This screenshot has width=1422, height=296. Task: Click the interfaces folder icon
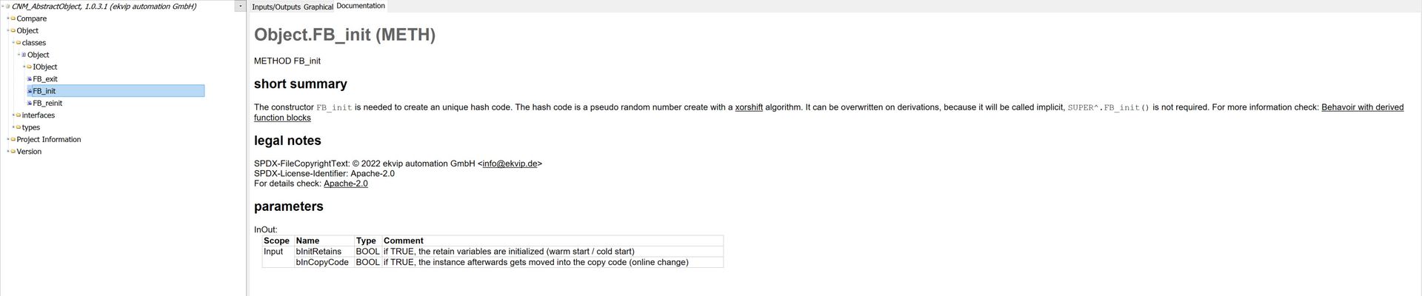[19, 115]
